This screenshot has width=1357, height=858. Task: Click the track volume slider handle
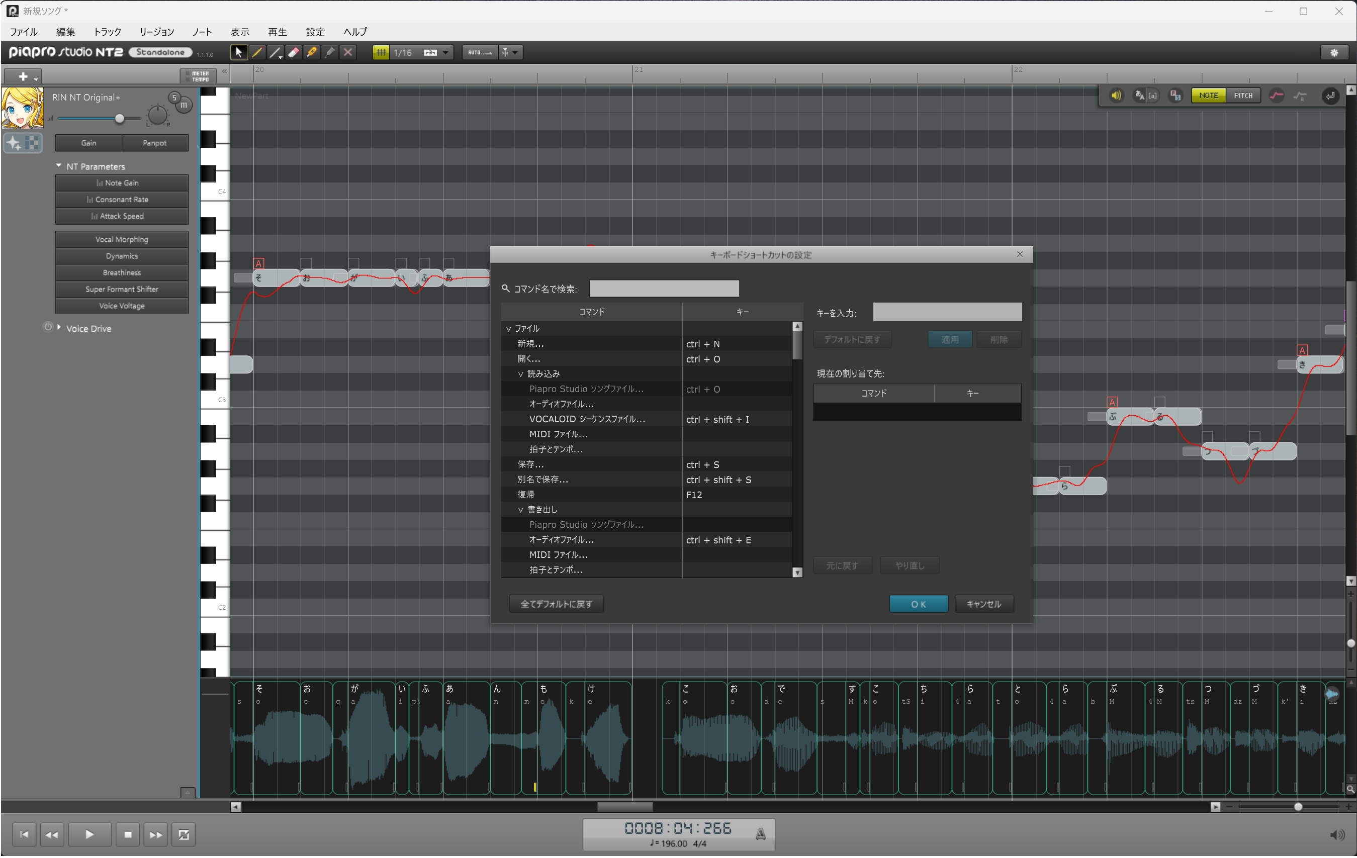click(x=120, y=118)
